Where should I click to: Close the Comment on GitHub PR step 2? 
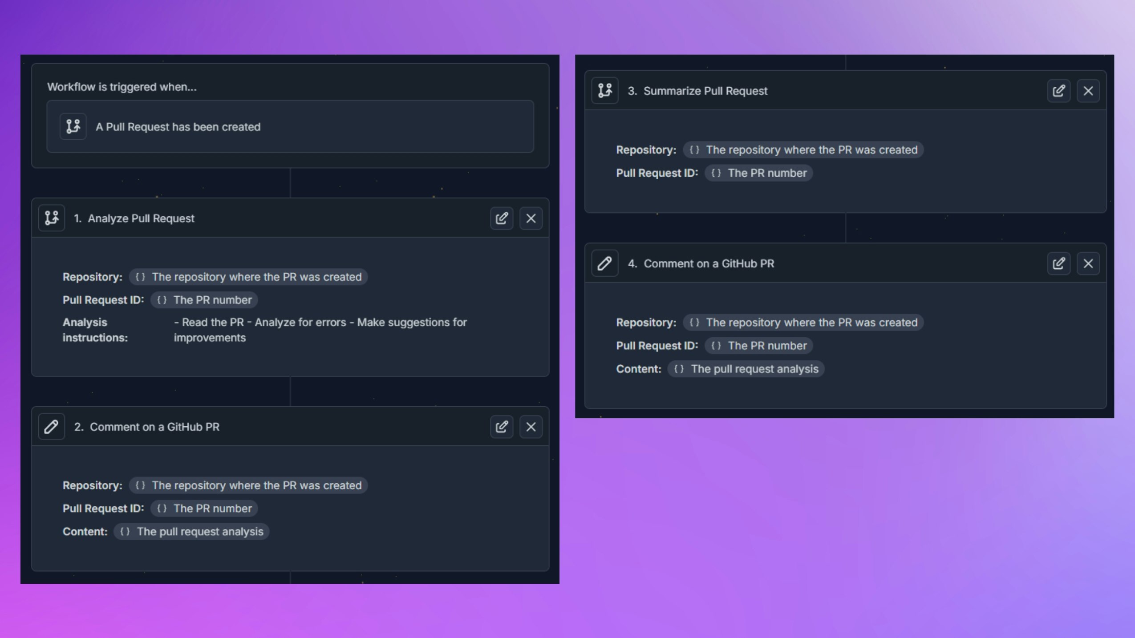coord(531,427)
